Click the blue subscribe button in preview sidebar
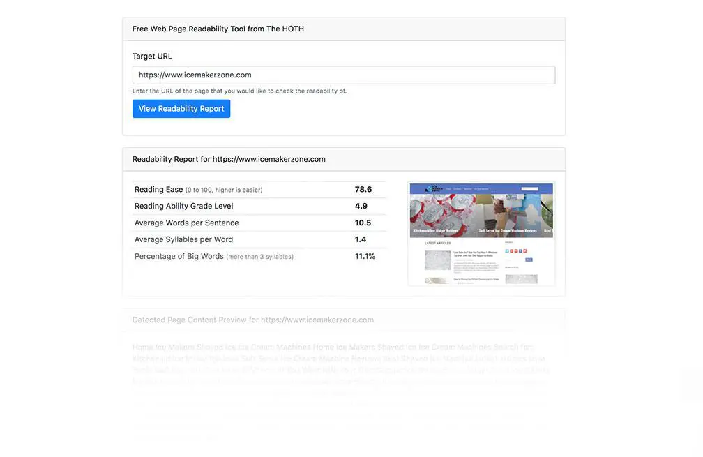 click(x=529, y=260)
